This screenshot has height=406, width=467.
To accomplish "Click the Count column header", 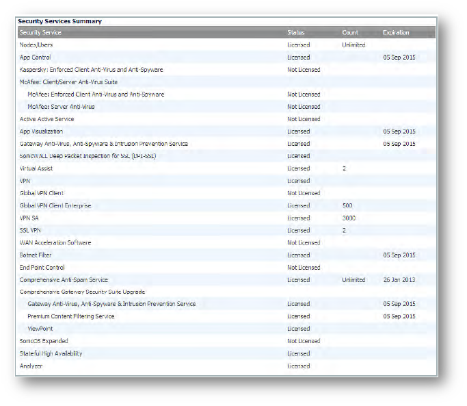I will (x=350, y=33).
